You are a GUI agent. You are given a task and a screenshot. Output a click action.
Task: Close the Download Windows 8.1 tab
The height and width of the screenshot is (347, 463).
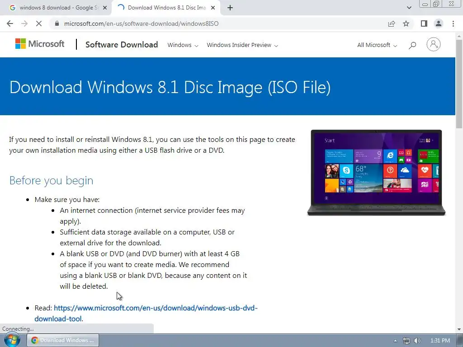213,8
